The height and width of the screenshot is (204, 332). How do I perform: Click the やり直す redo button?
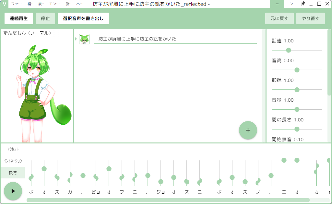pos(310,18)
